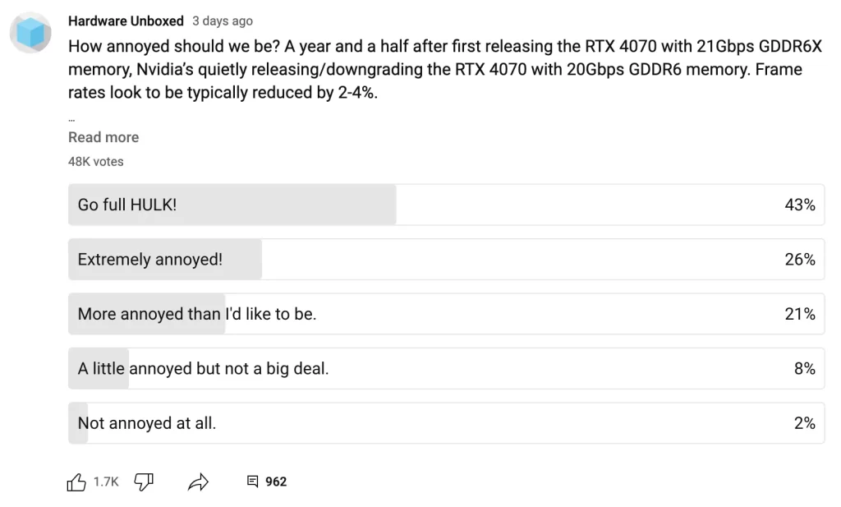Click the 48K votes label
The image size is (841, 507).
[95, 161]
